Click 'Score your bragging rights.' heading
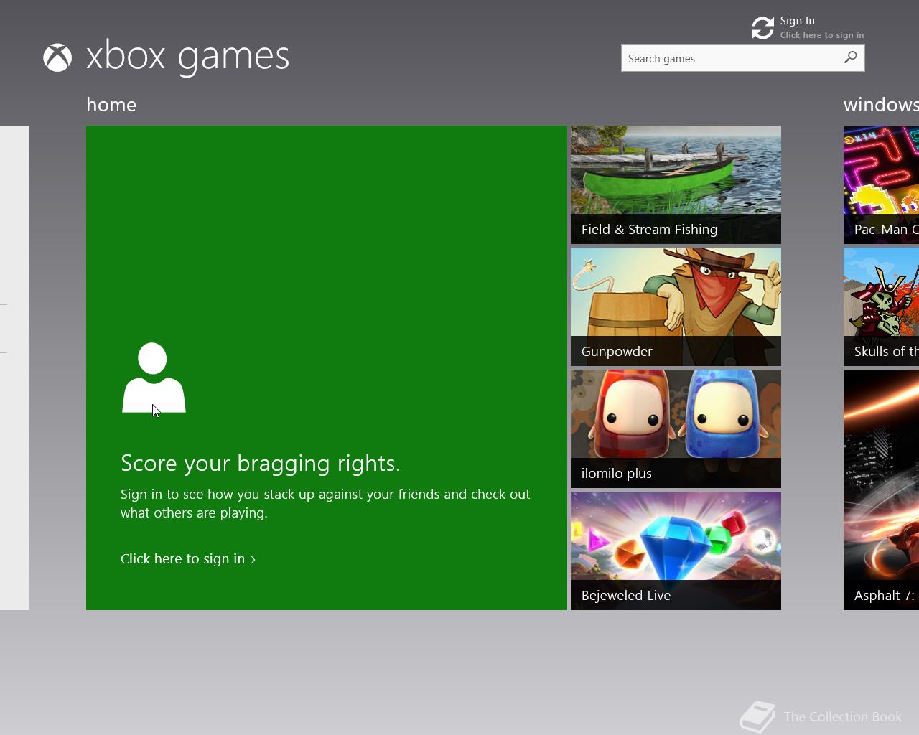The width and height of the screenshot is (919, 735). (261, 463)
